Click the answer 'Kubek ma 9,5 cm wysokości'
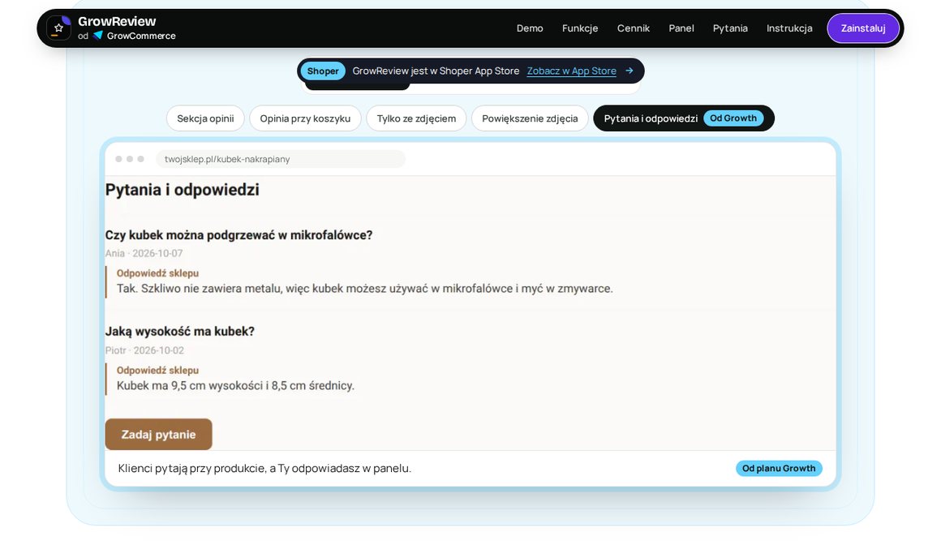Viewport: 941px width, 558px height. point(235,386)
